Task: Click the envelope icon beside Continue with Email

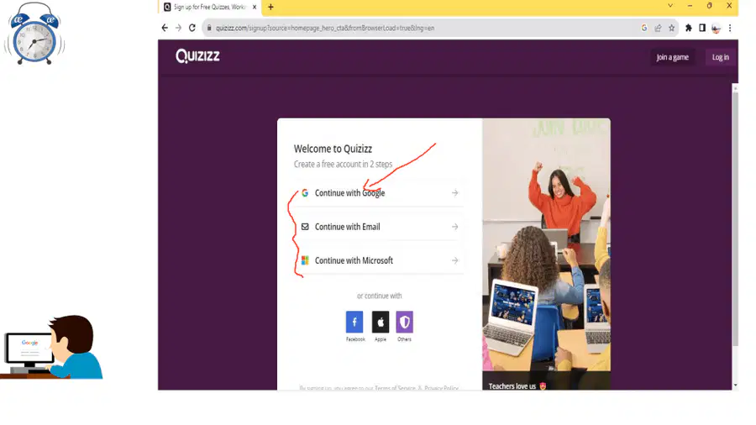Action: (x=305, y=227)
